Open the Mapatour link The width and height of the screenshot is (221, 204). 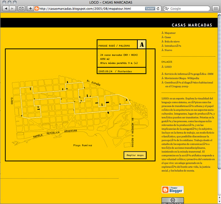point(170,33)
